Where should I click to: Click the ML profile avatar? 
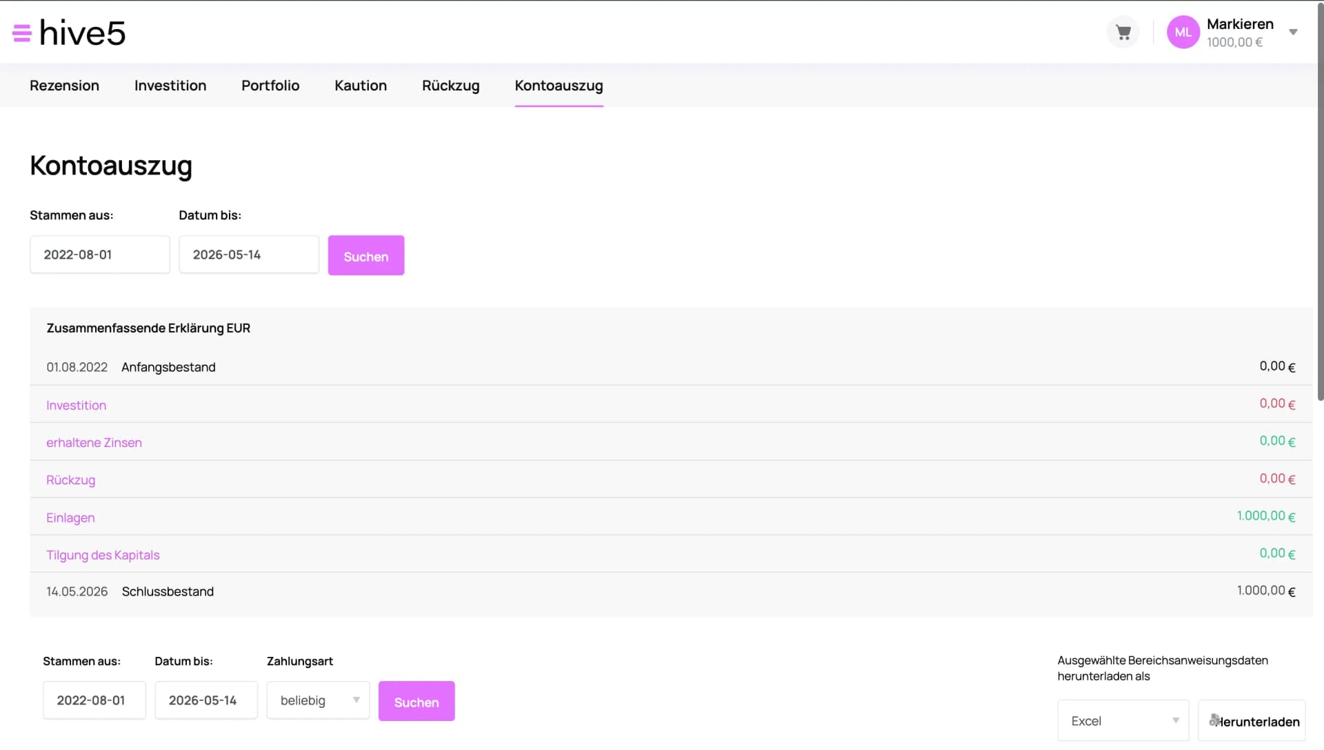pos(1183,32)
